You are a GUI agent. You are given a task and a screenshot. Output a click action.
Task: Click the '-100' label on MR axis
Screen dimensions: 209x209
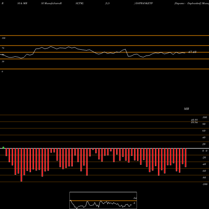click(205, 184)
